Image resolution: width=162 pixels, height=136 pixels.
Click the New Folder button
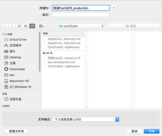[16, 131]
